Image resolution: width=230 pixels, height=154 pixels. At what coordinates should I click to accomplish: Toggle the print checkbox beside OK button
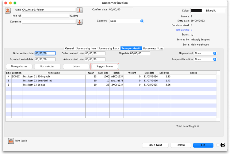(x=217, y=145)
